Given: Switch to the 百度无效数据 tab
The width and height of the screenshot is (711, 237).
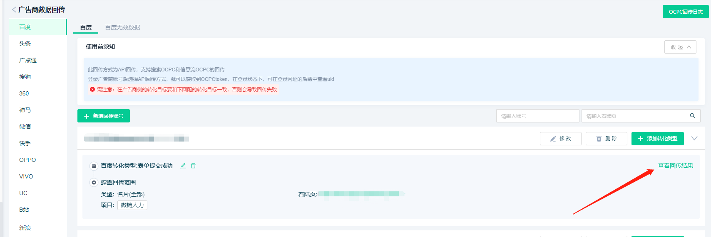Looking at the screenshot, I should pos(122,27).
